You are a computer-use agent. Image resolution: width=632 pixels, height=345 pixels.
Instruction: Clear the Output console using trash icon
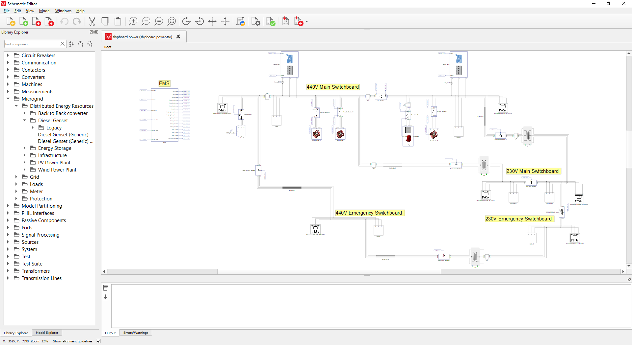pyautogui.click(x=105, y=288)
